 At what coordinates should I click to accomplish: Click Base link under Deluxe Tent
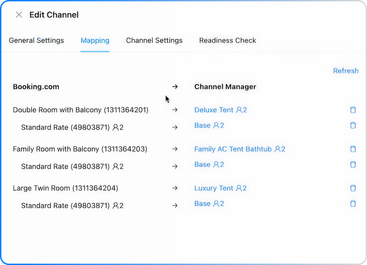(209, 125)
